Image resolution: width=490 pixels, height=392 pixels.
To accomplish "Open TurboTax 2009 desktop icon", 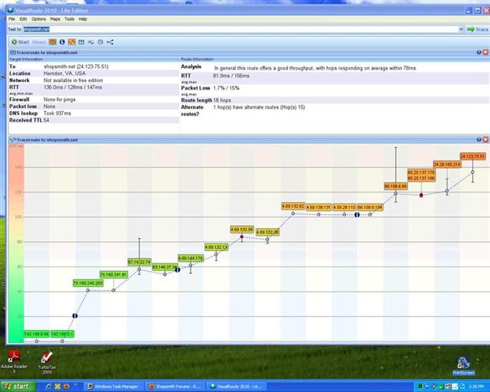I will point(47,363).
